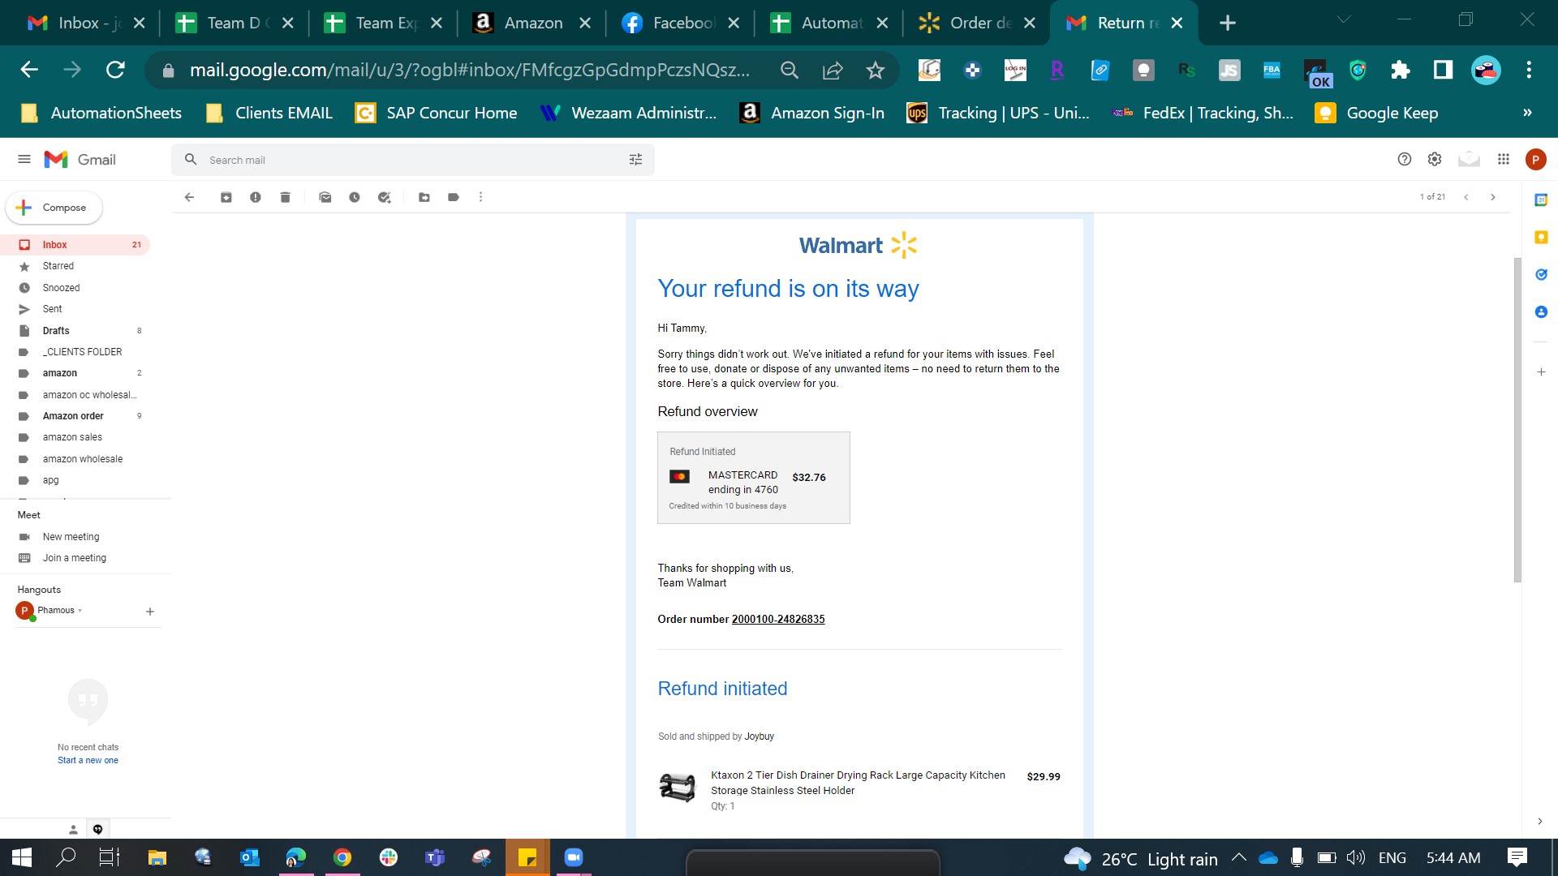This screenshot has height=876, width=1558.
Task: Mark the email as unread
Action: pos(325,197)
